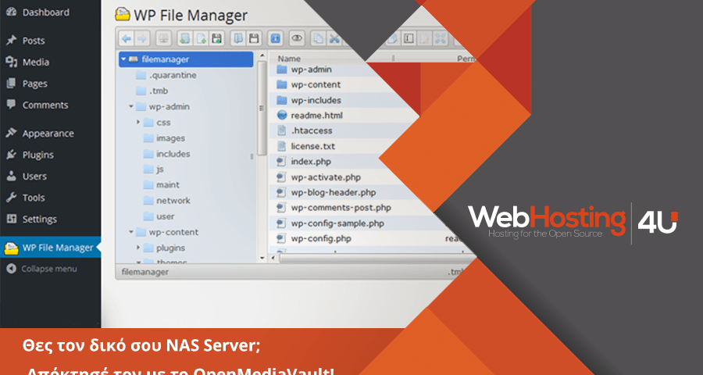
Task: Open the readme.html file
Action: click(x=316, y=116)
